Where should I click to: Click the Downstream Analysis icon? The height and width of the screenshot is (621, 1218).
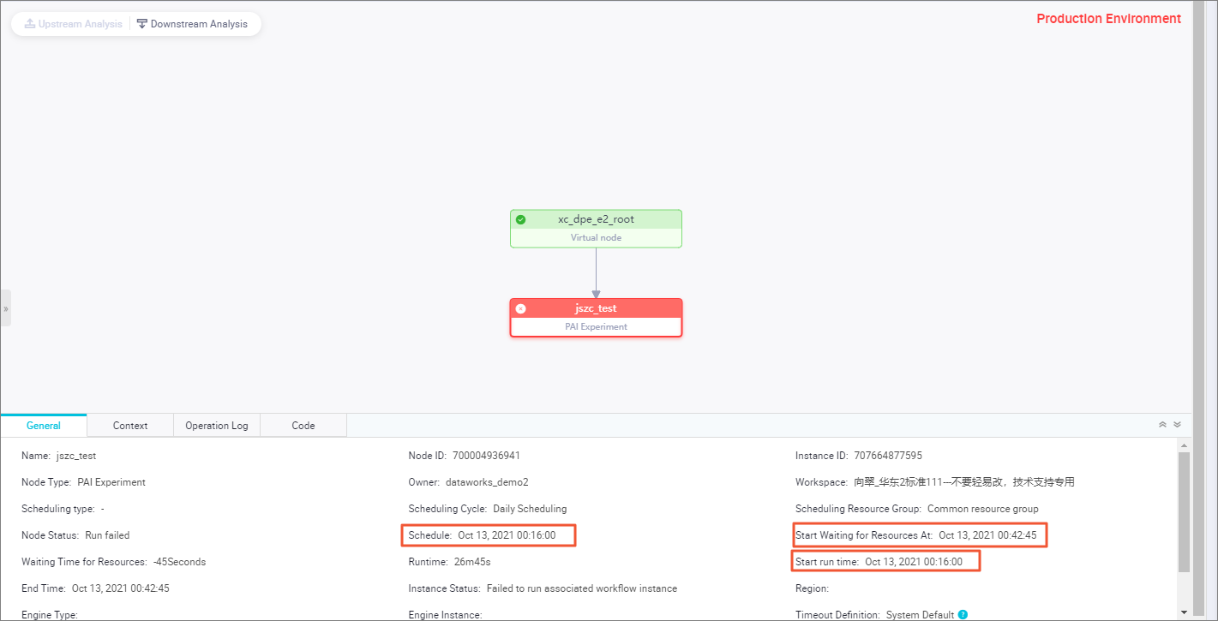[x=142, y=24]
